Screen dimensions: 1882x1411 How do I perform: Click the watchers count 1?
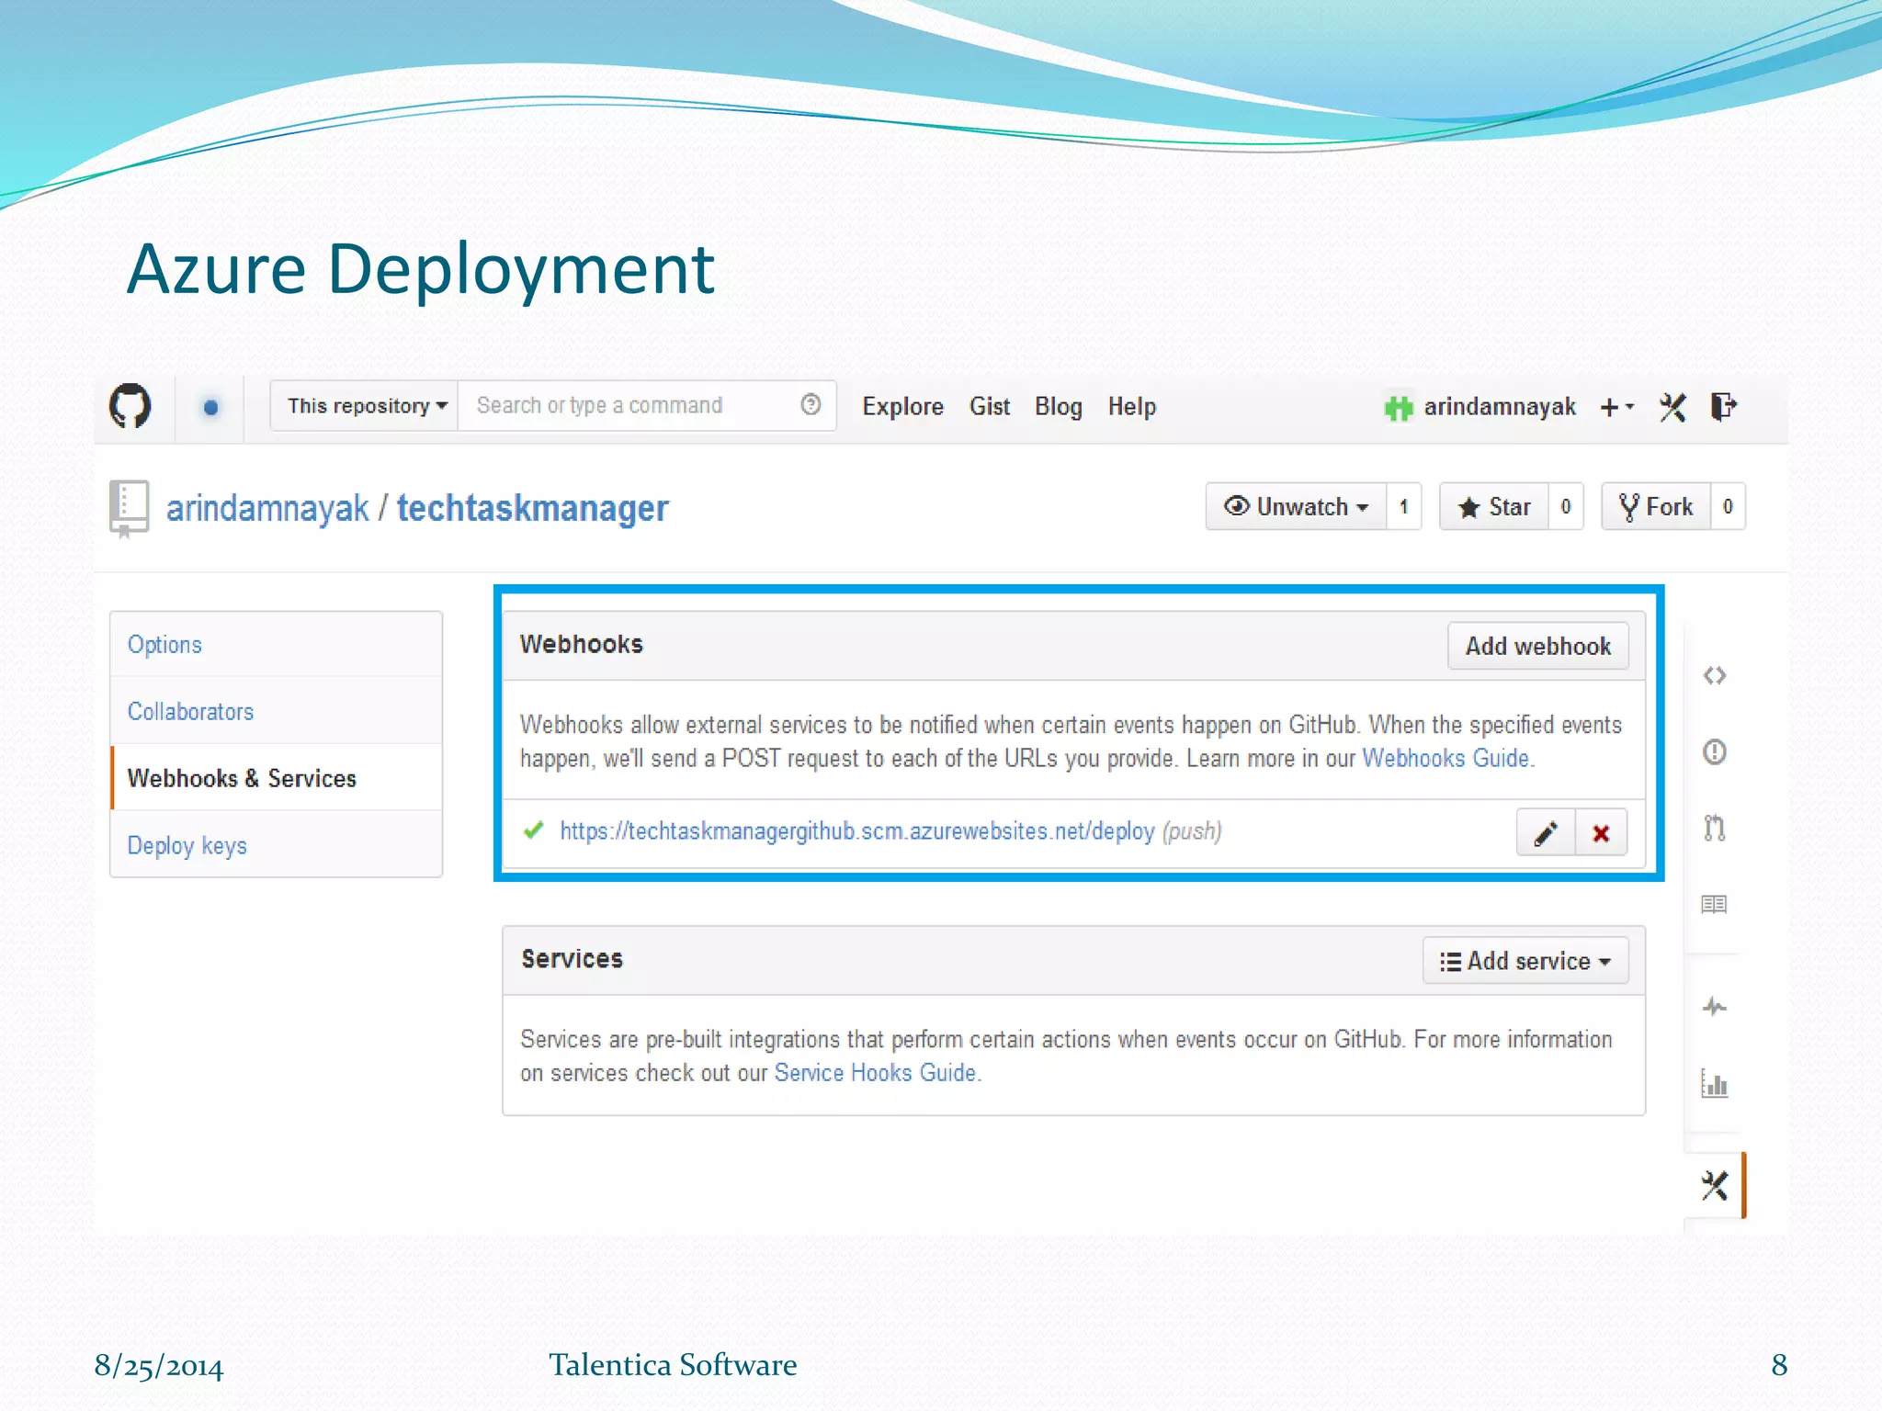[1403, 506]
